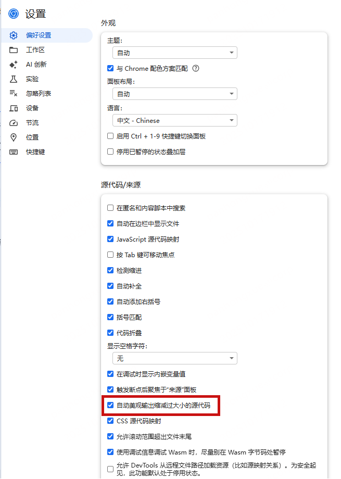Click the keyboard icon for 快捷键

[x=14, y=152]
